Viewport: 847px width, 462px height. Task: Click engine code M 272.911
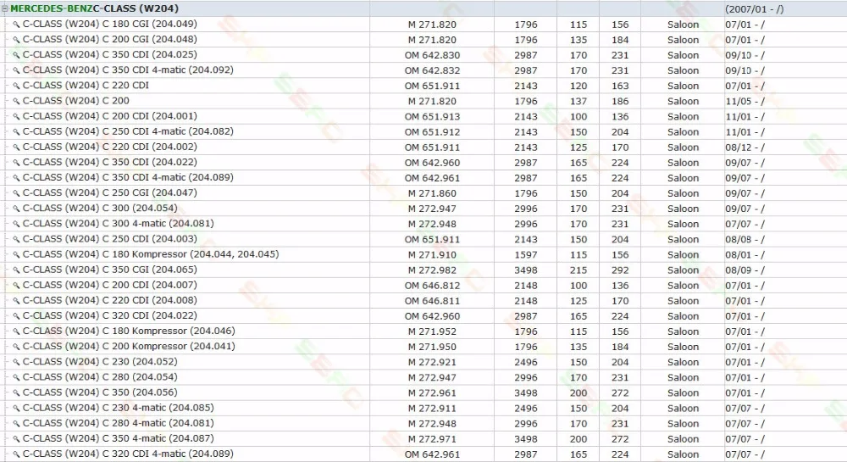[432, 408]
